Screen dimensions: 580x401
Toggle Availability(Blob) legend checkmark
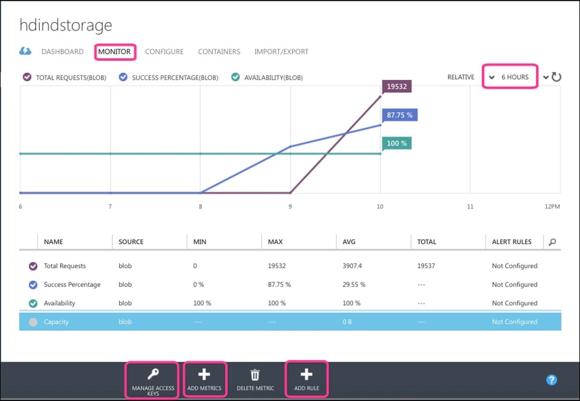point(235,77)
